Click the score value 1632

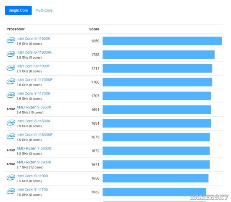[x=95, y=192]
